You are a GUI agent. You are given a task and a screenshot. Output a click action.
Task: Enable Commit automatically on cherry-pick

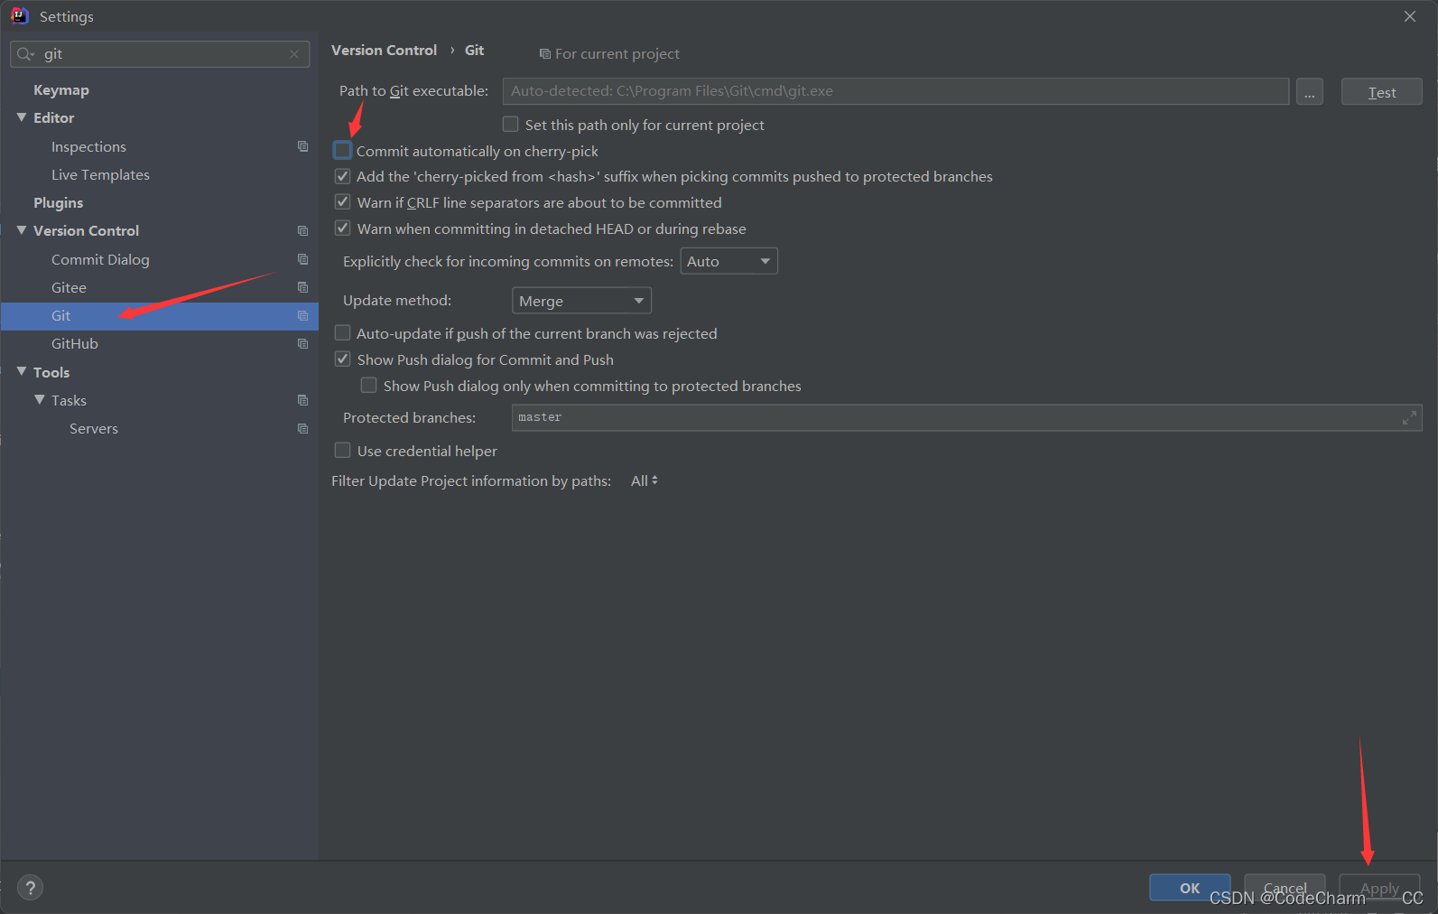click(343, 151)
